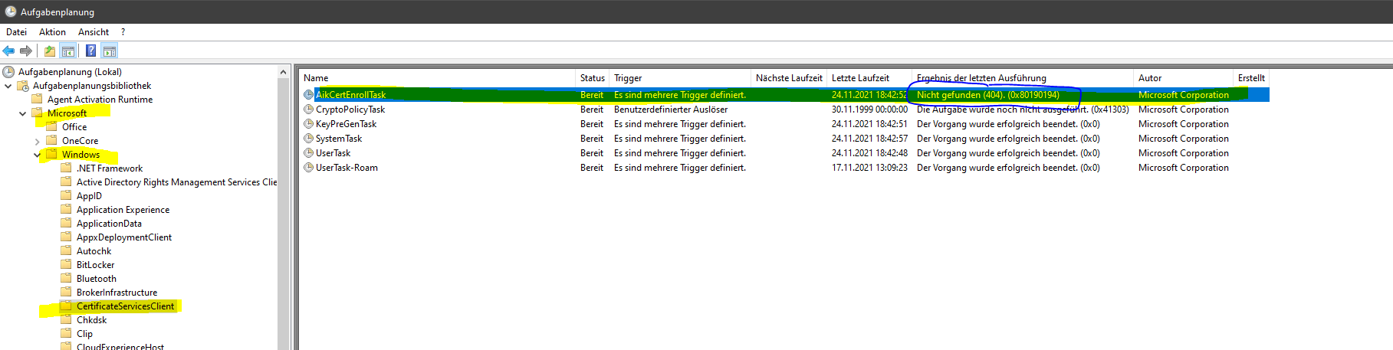The width and height of the screenshot is (1393, 350).
Task: Click the clock icon of KeyPreGenTask
Action: click(x=309, y=124)
